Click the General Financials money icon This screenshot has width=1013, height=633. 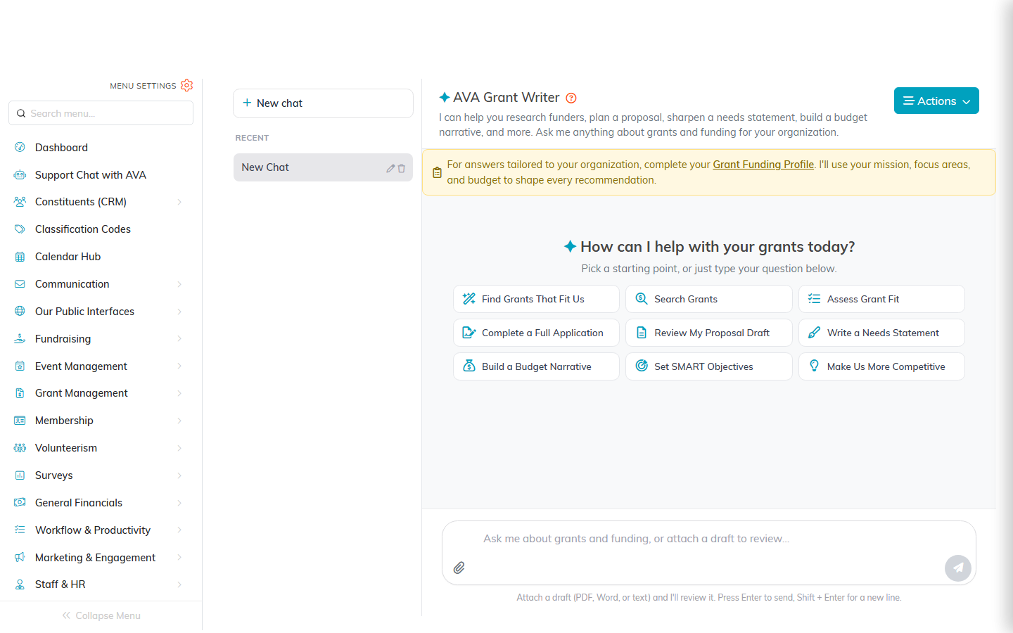tap(20, 502)
